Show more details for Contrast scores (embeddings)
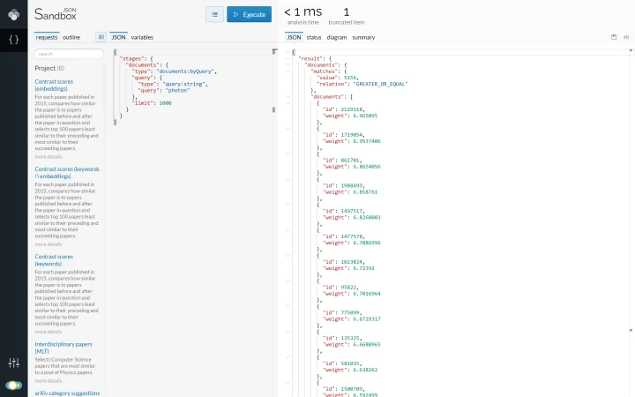This screenshot has width=635, height=397. 49,157
